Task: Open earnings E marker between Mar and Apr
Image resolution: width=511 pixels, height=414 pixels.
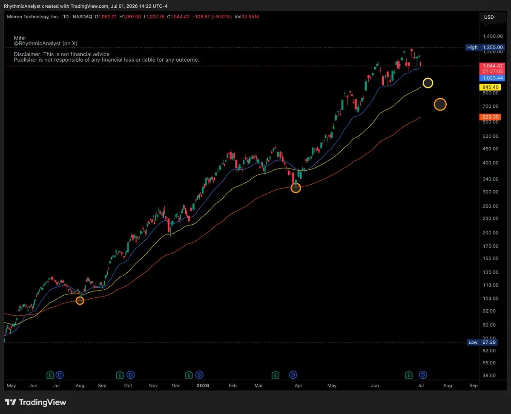Action: (276, 375)
